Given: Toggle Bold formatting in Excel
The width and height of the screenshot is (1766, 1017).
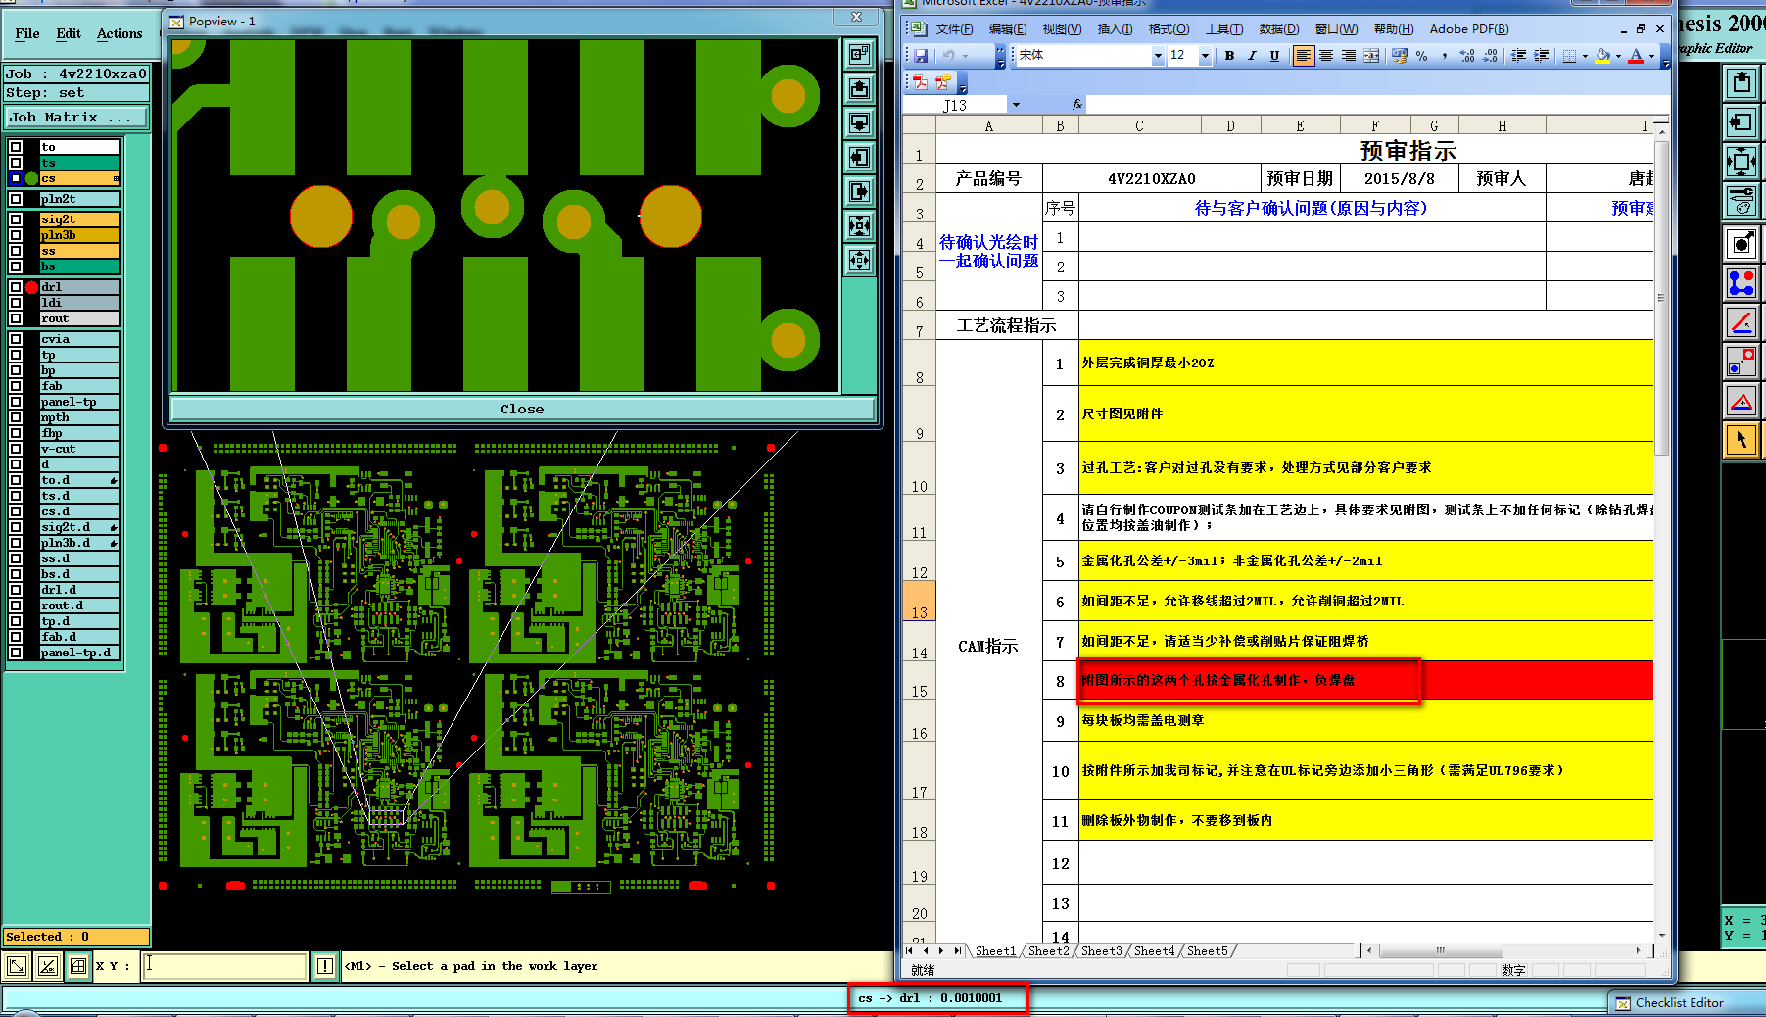Looking at the screenshot, I should click(x=1229, y=56).
